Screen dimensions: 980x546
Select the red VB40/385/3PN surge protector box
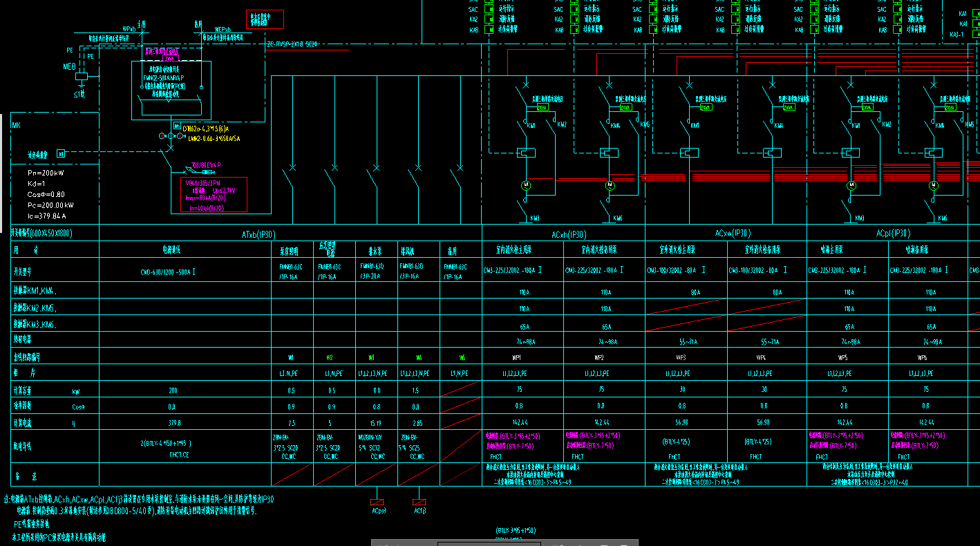tap(213, 194)
